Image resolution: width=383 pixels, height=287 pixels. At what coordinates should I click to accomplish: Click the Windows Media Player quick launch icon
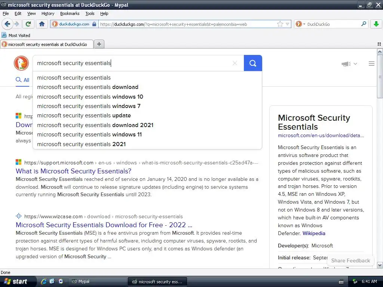61,281
